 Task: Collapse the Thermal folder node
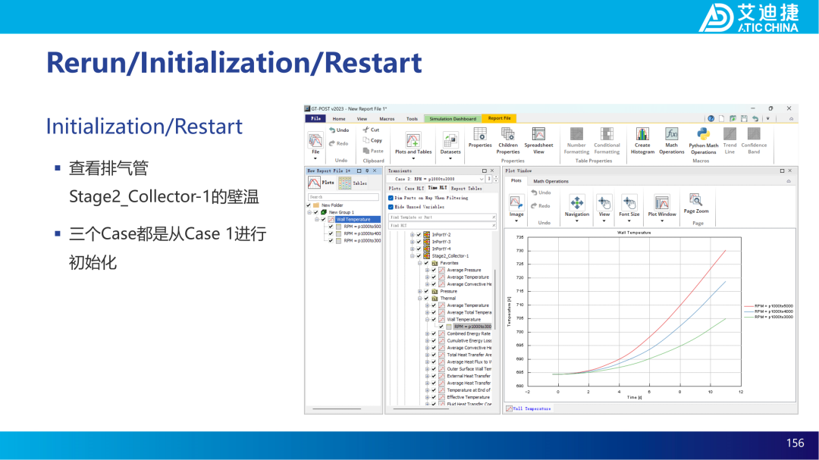pyautogui.click(x=420, y=298)
